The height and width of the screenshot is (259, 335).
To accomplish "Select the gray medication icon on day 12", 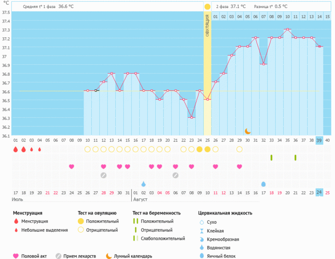I will pyautogui.click(x=104, y=175).
